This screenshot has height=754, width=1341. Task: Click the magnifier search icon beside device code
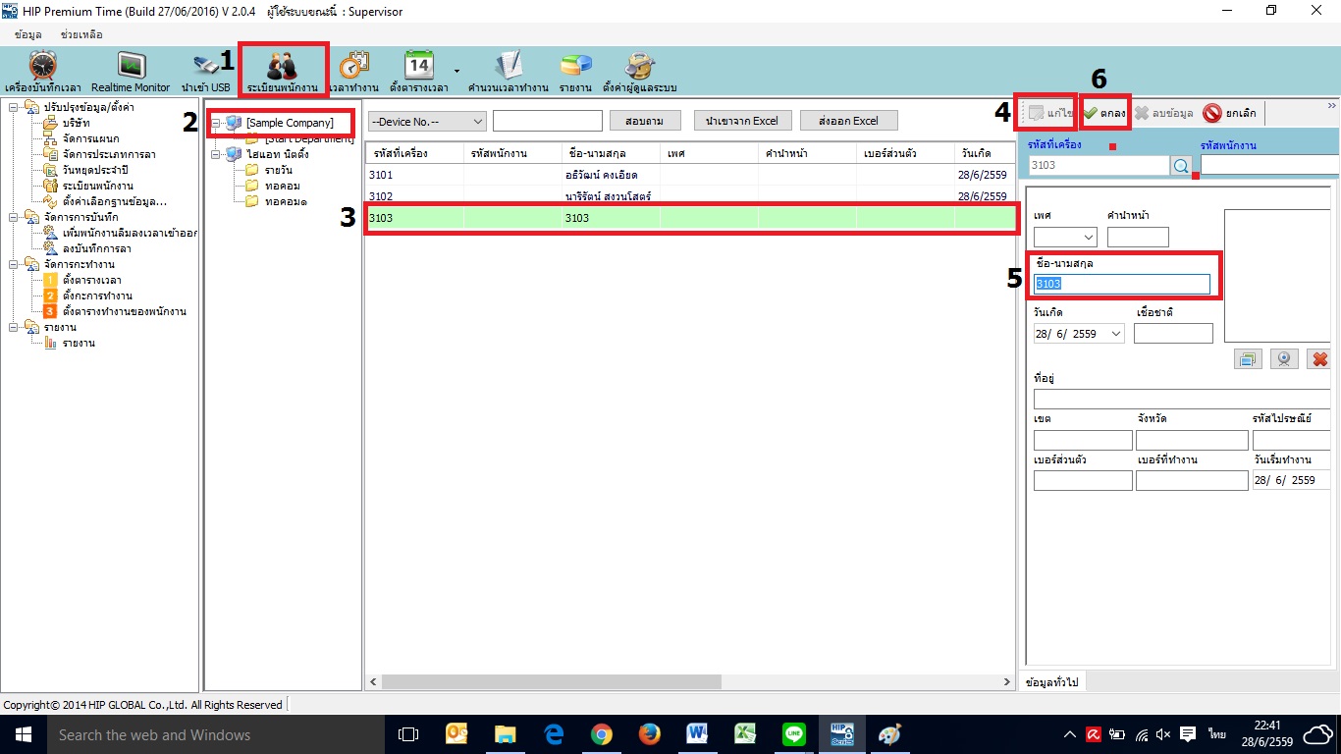(1181, 165)
